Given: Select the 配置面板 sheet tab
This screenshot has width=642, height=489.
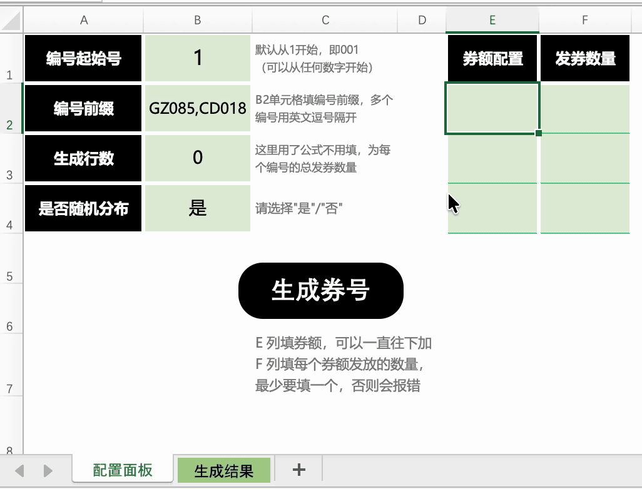Looking at the screenshot, I should [x=123, y=470].
